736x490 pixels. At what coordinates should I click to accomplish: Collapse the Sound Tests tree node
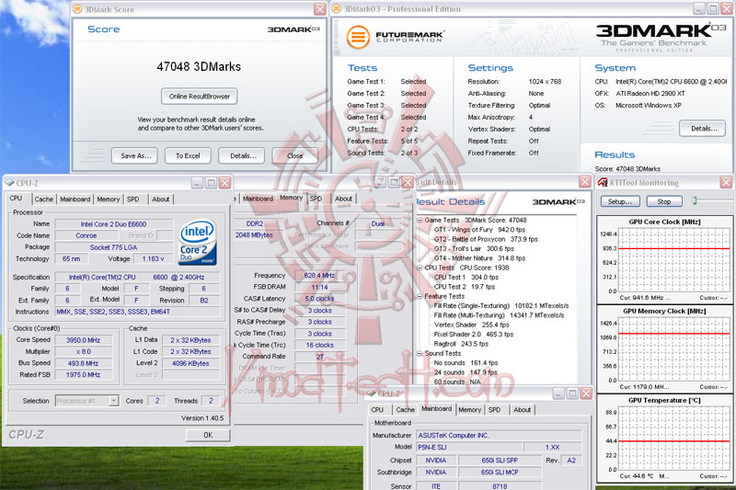[420, 354]
